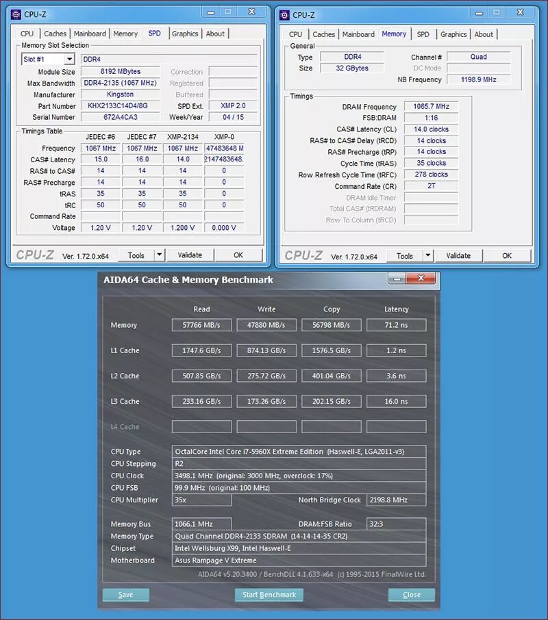The height and width of the screenshot is (620, 548).
Task: Switch to CPU tab in left CPU-Z window
Action: [x=27, y=34]
